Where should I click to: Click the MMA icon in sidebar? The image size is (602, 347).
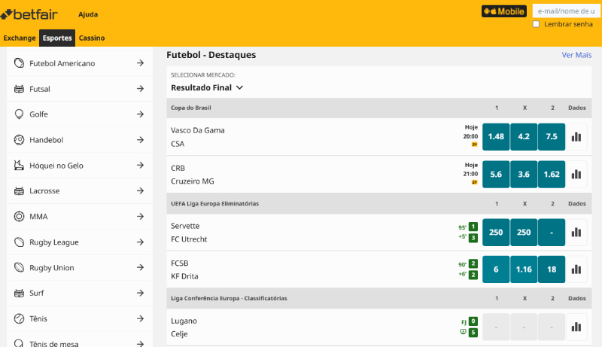19,217
